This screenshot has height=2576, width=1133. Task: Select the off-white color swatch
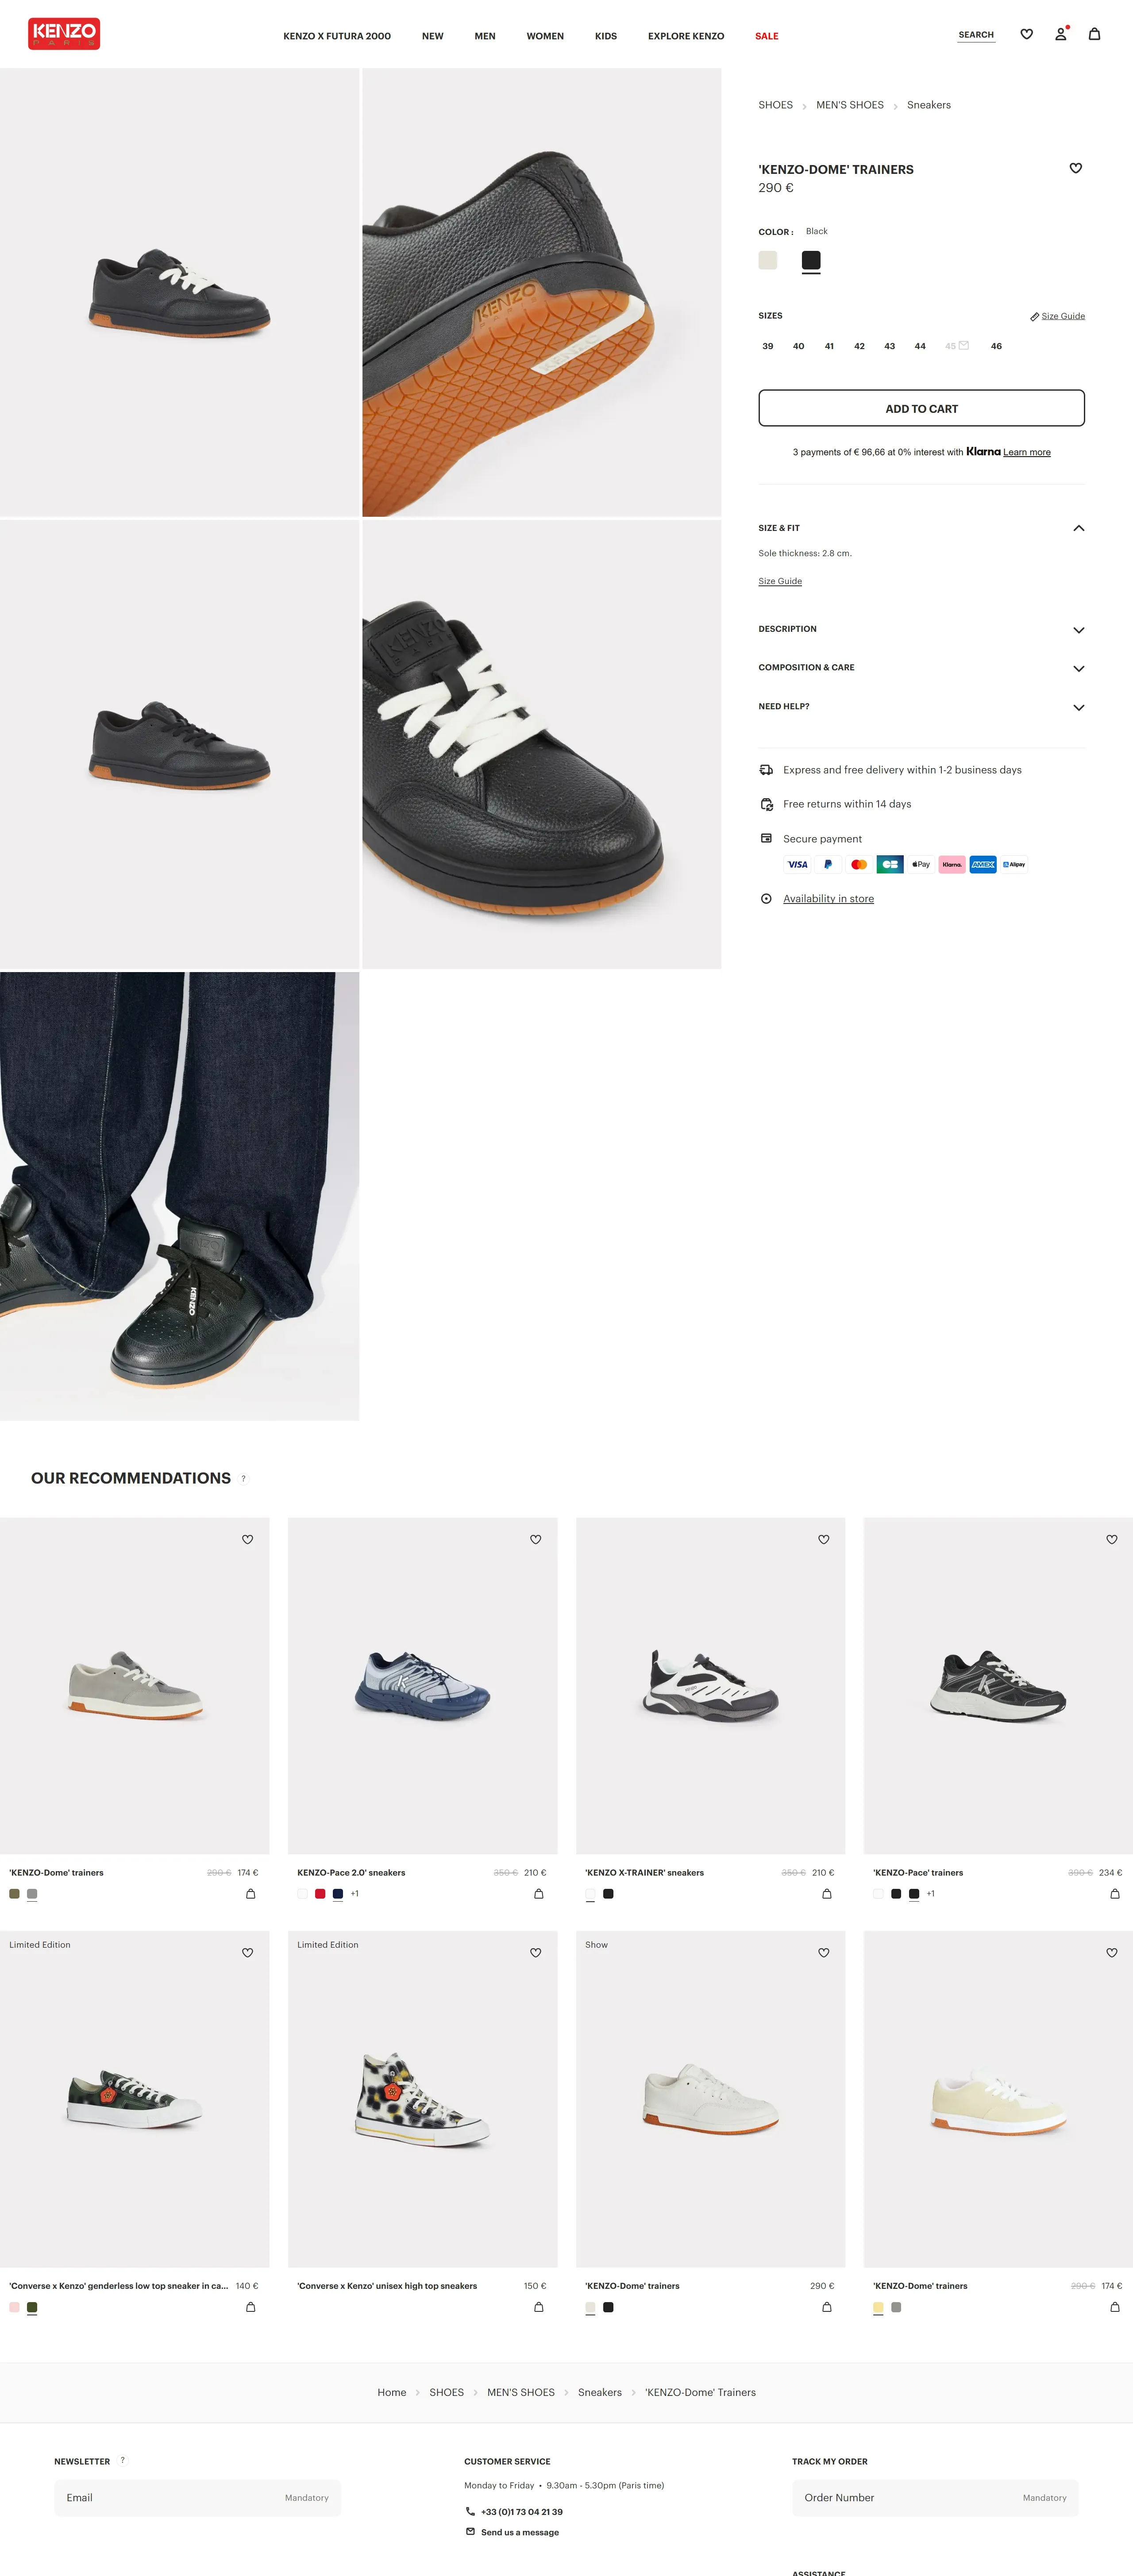(767, 260)
